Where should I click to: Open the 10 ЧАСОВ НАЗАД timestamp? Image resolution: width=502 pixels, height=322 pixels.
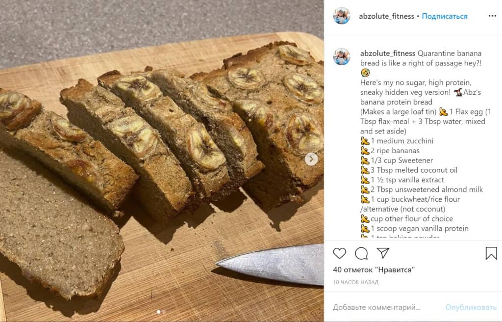click(x=356, y=282)
